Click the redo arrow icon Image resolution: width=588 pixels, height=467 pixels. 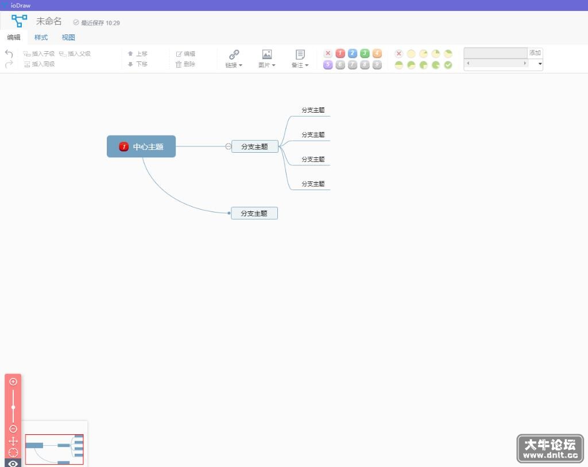coord(9,64)
